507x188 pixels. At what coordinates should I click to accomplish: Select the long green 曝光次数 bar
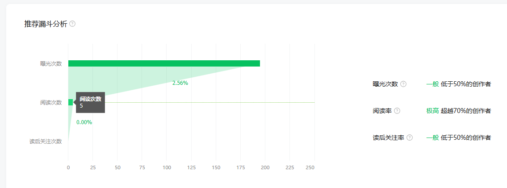coord(164,63)
